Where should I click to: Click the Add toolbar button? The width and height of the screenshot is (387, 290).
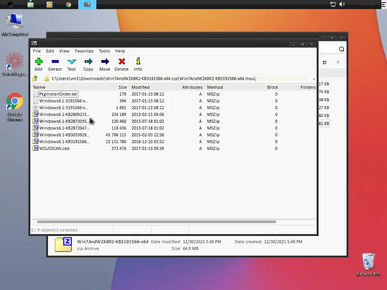tap(39, 64)
